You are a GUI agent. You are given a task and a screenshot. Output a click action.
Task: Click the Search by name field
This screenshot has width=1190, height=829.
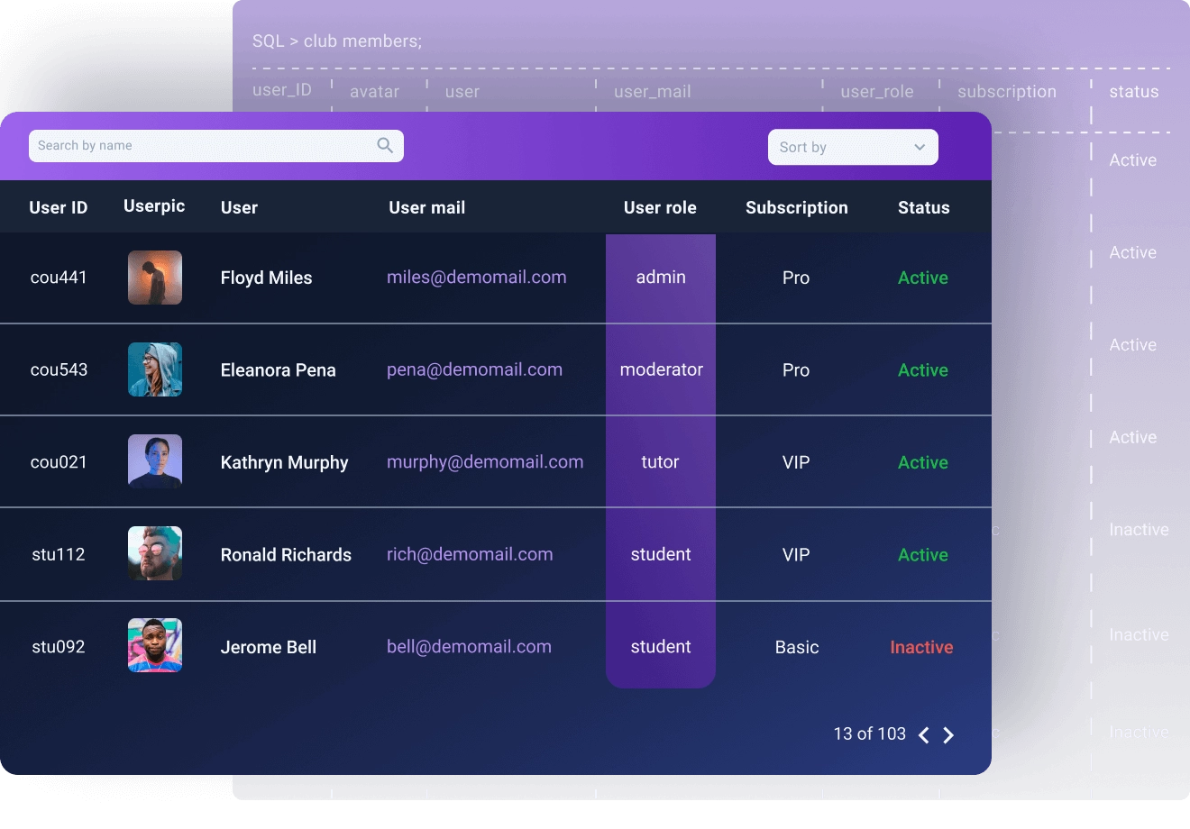pos(203,146)
